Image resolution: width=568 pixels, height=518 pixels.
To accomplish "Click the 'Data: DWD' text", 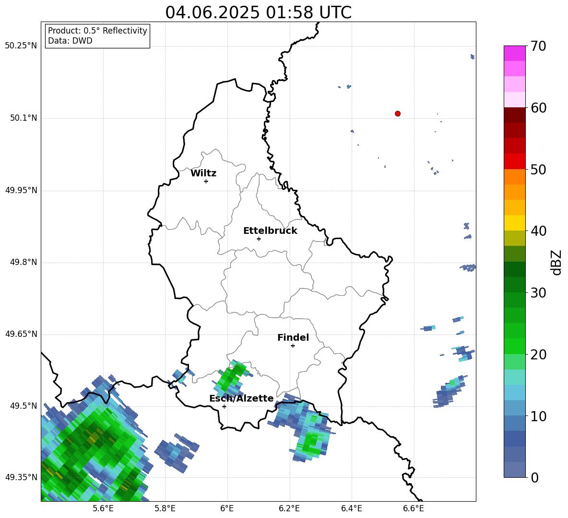I will click(70, 41).
